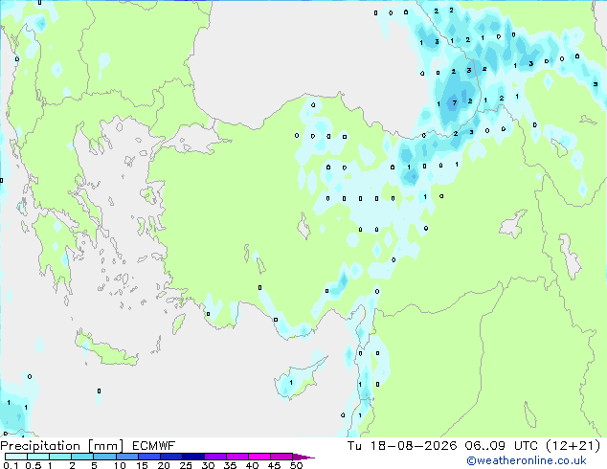The image size is (607, 469).
Task: Click the island of Crete on the map
Action: tap(105, 348)
